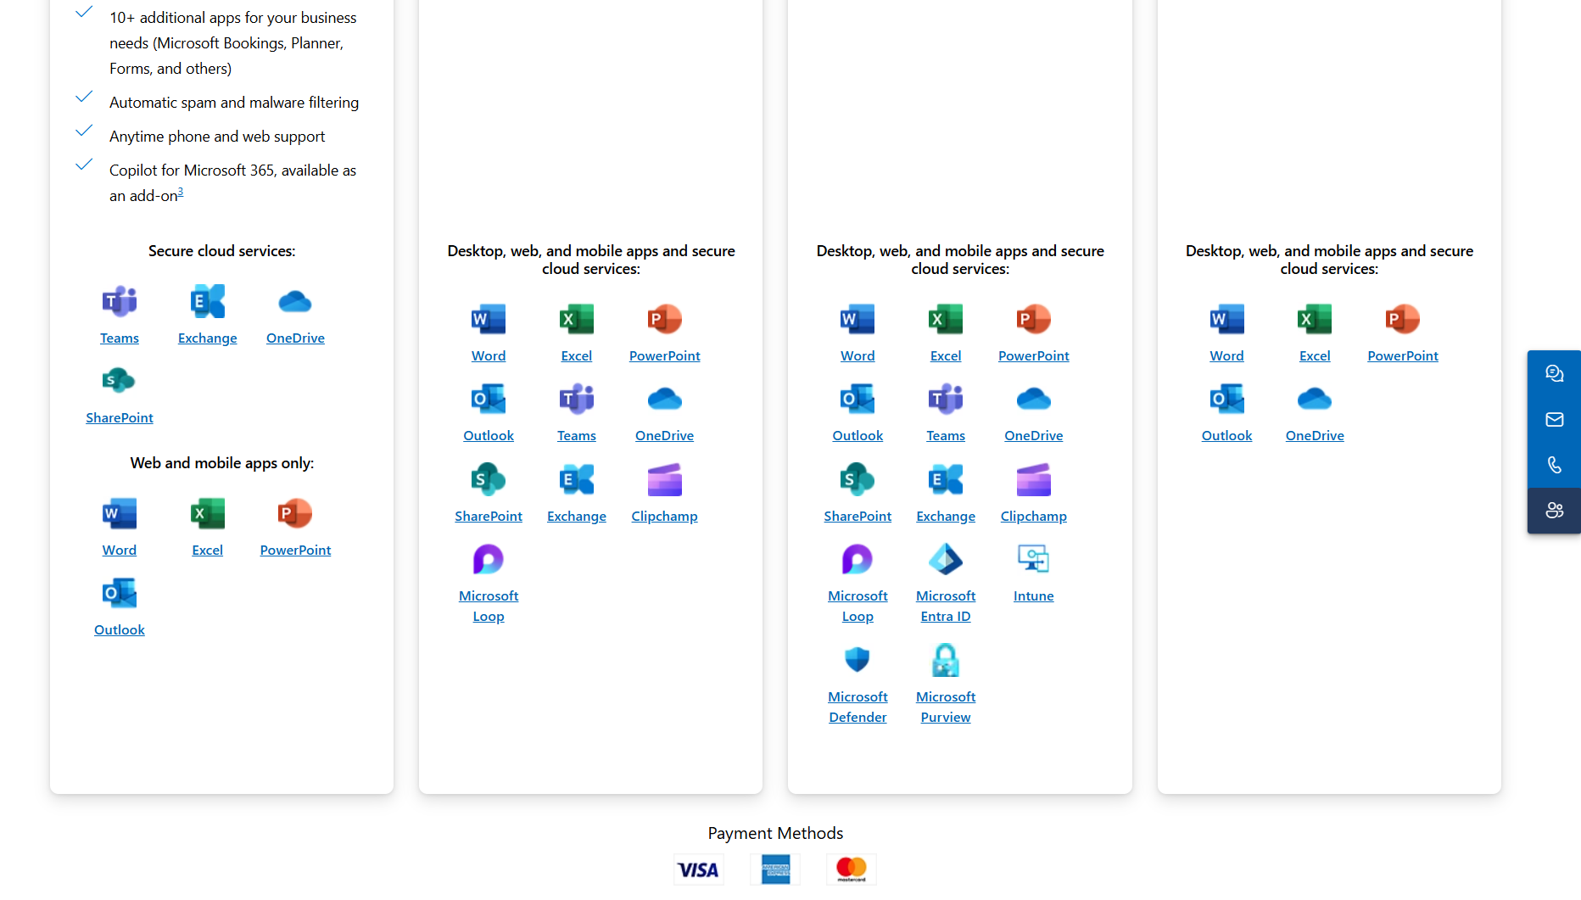This screenshot has height=900, width=1581.
Task: Select the Microsoft Purview lock icon
Action: [x=945, y=660]
